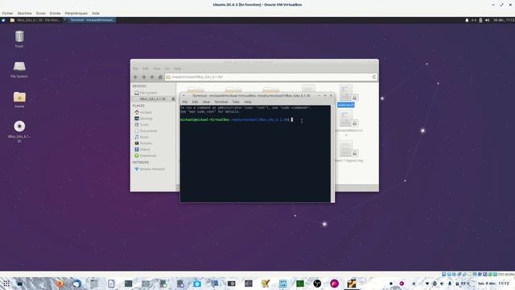Open Terminal window's Help menu
The image size is (515, 290).
tap(248, 102)
